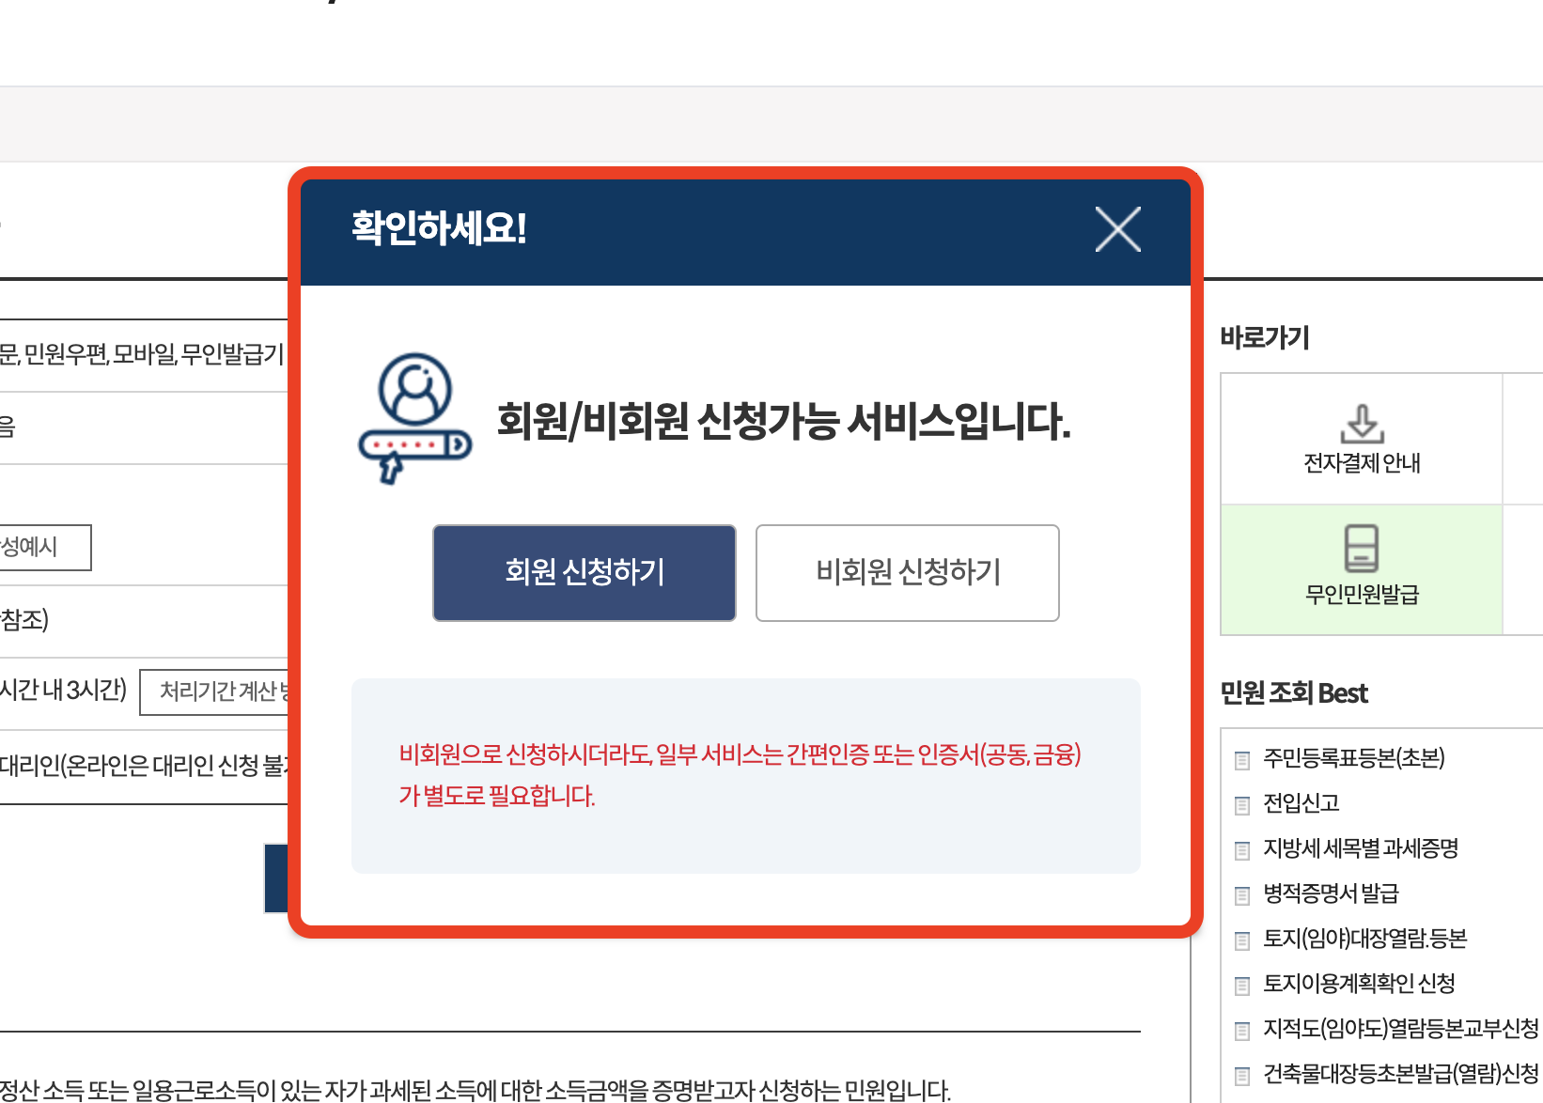Close the 확인하세요! dialog
1543x1103 pixels.
click(1116, 229)
